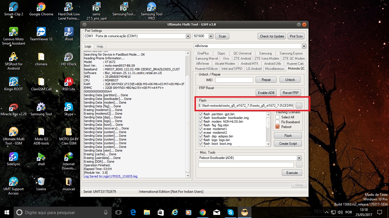
Task: Uncheck flash bootloader bootloader.img item
Action: click(201, 118)
